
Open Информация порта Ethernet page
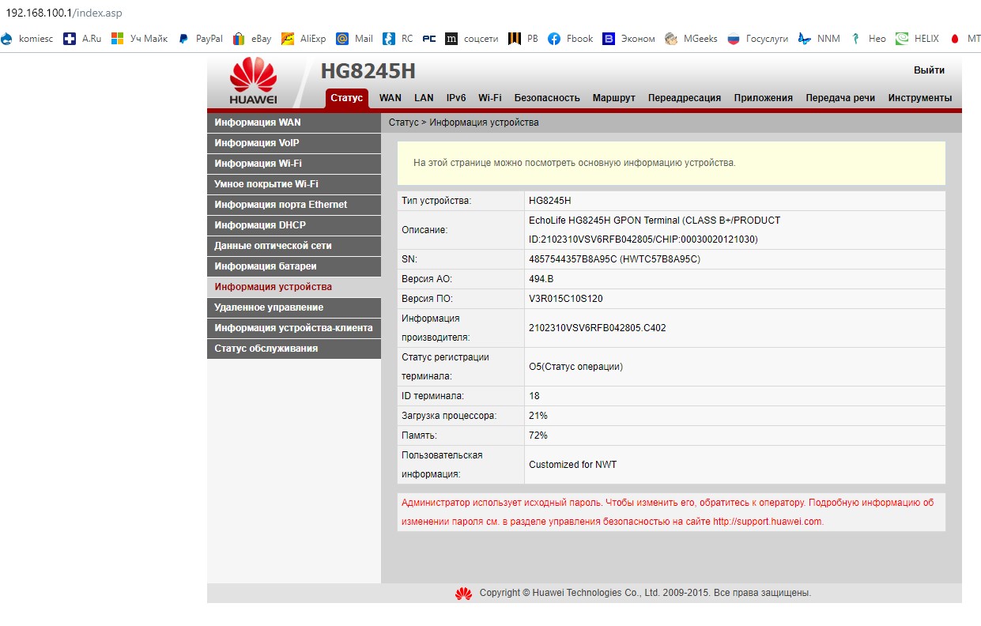coord(294,205)
